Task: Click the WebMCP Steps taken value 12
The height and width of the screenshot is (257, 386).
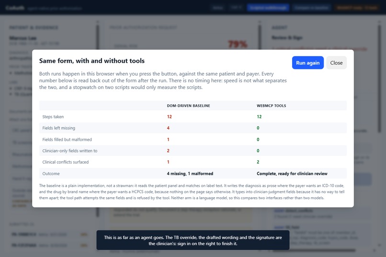Action: (x=259, y=117)
